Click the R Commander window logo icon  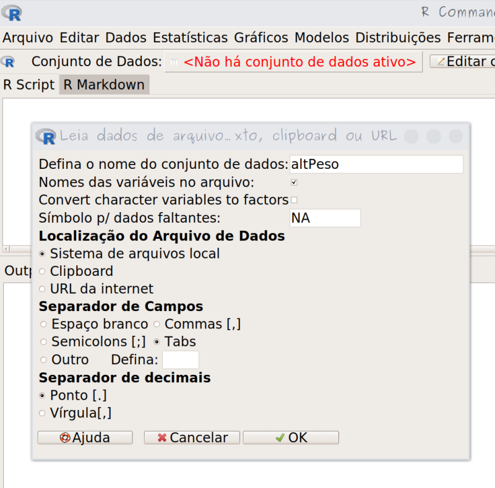11,12
